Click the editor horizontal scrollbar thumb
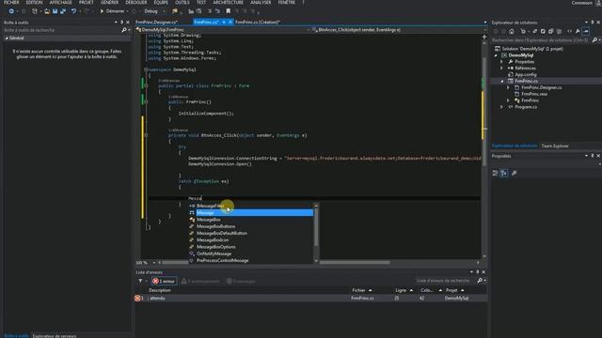Screen dimensions: 602x338 coord(355,263)
